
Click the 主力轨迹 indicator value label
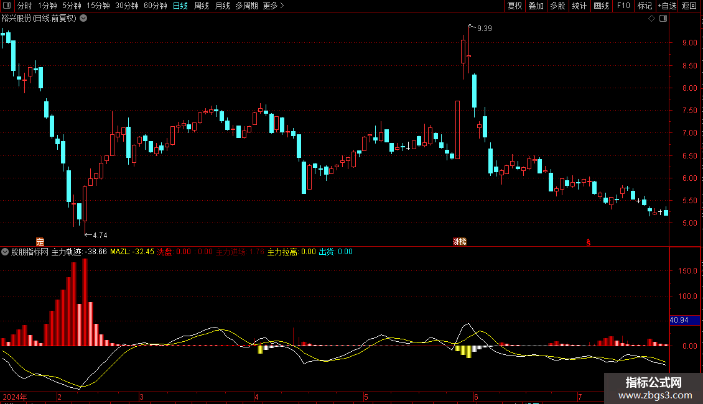[80, 252]
